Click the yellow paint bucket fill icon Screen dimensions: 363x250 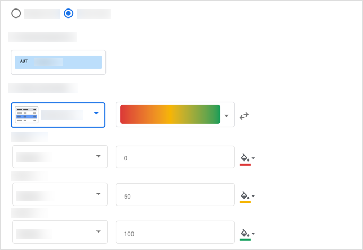(x=244, y=196)
